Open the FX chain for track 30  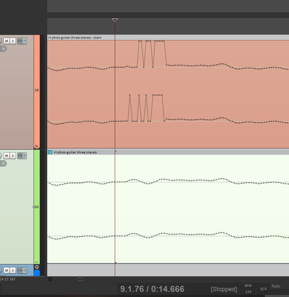point(20,156)
